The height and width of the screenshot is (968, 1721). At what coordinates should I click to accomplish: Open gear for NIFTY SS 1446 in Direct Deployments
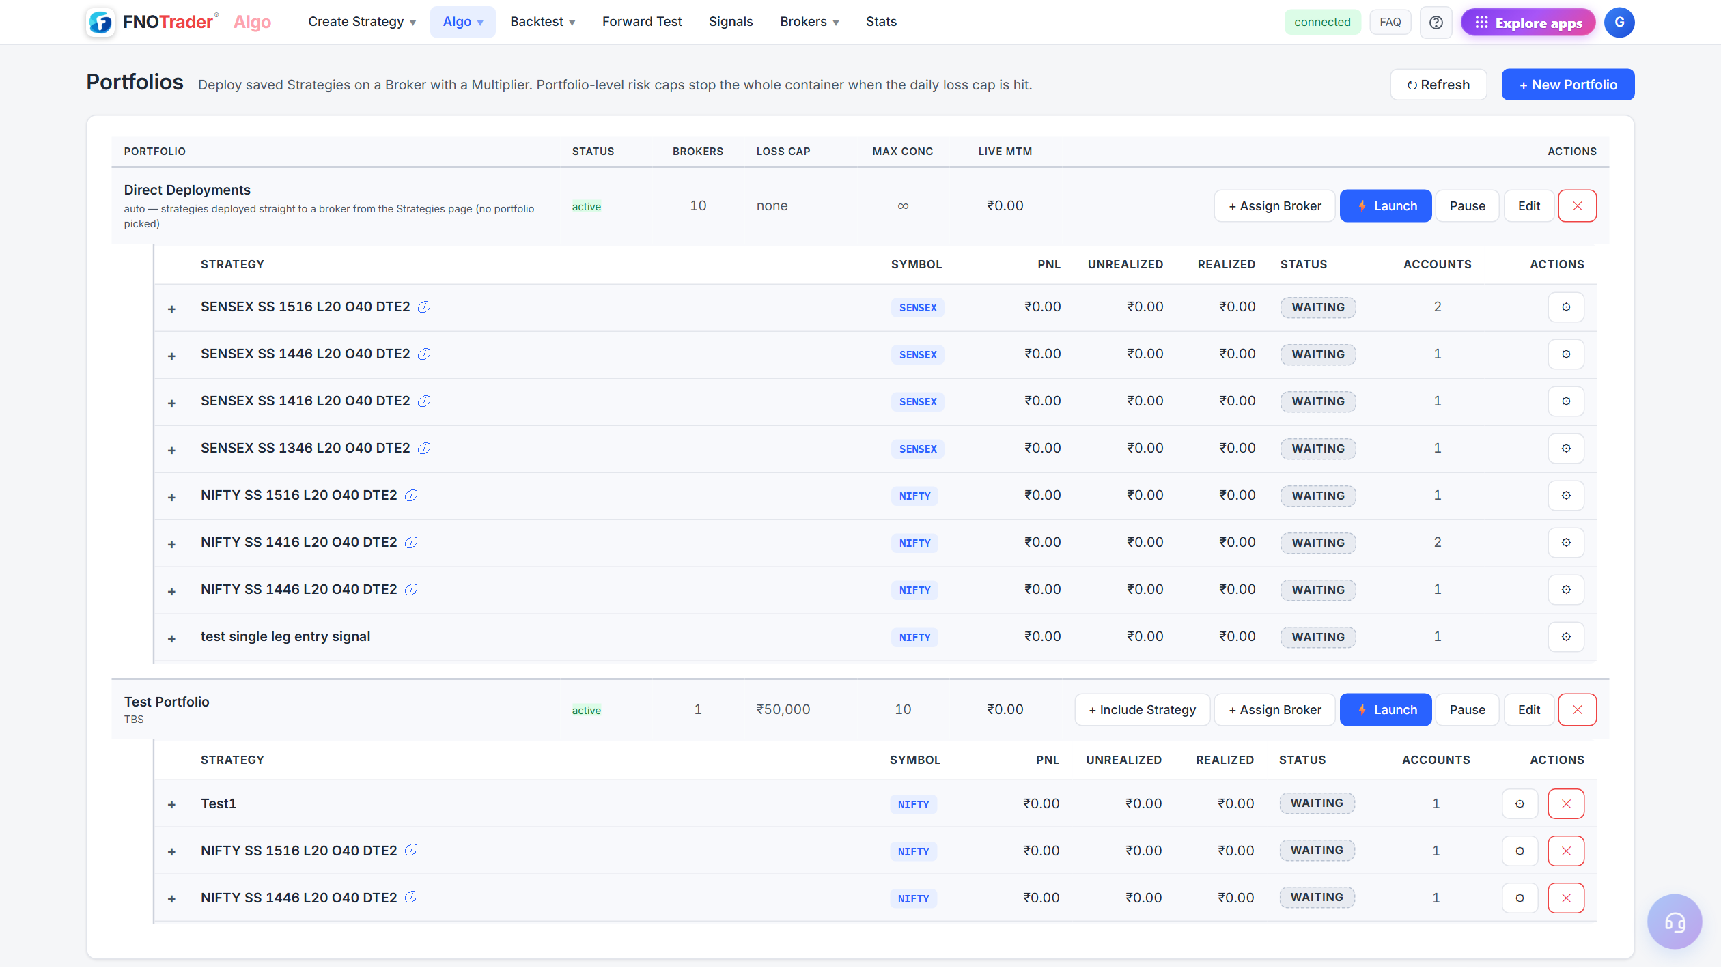point(1565,590)
